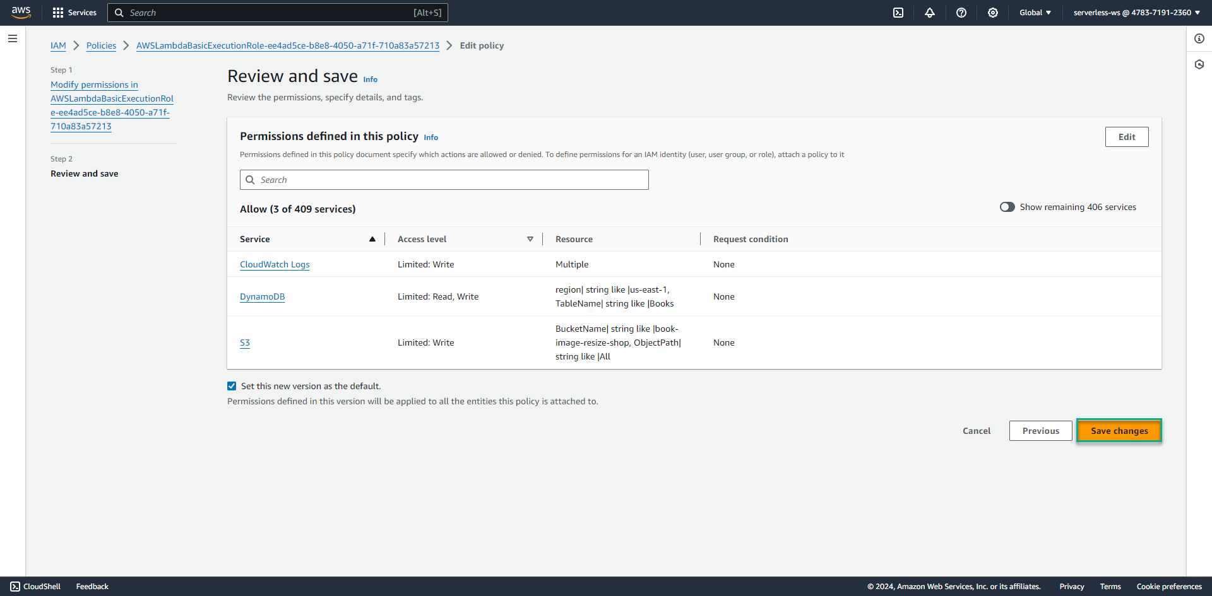Open DynamoDB service link
1212x596 pixels.
click(x=262, y=296)
